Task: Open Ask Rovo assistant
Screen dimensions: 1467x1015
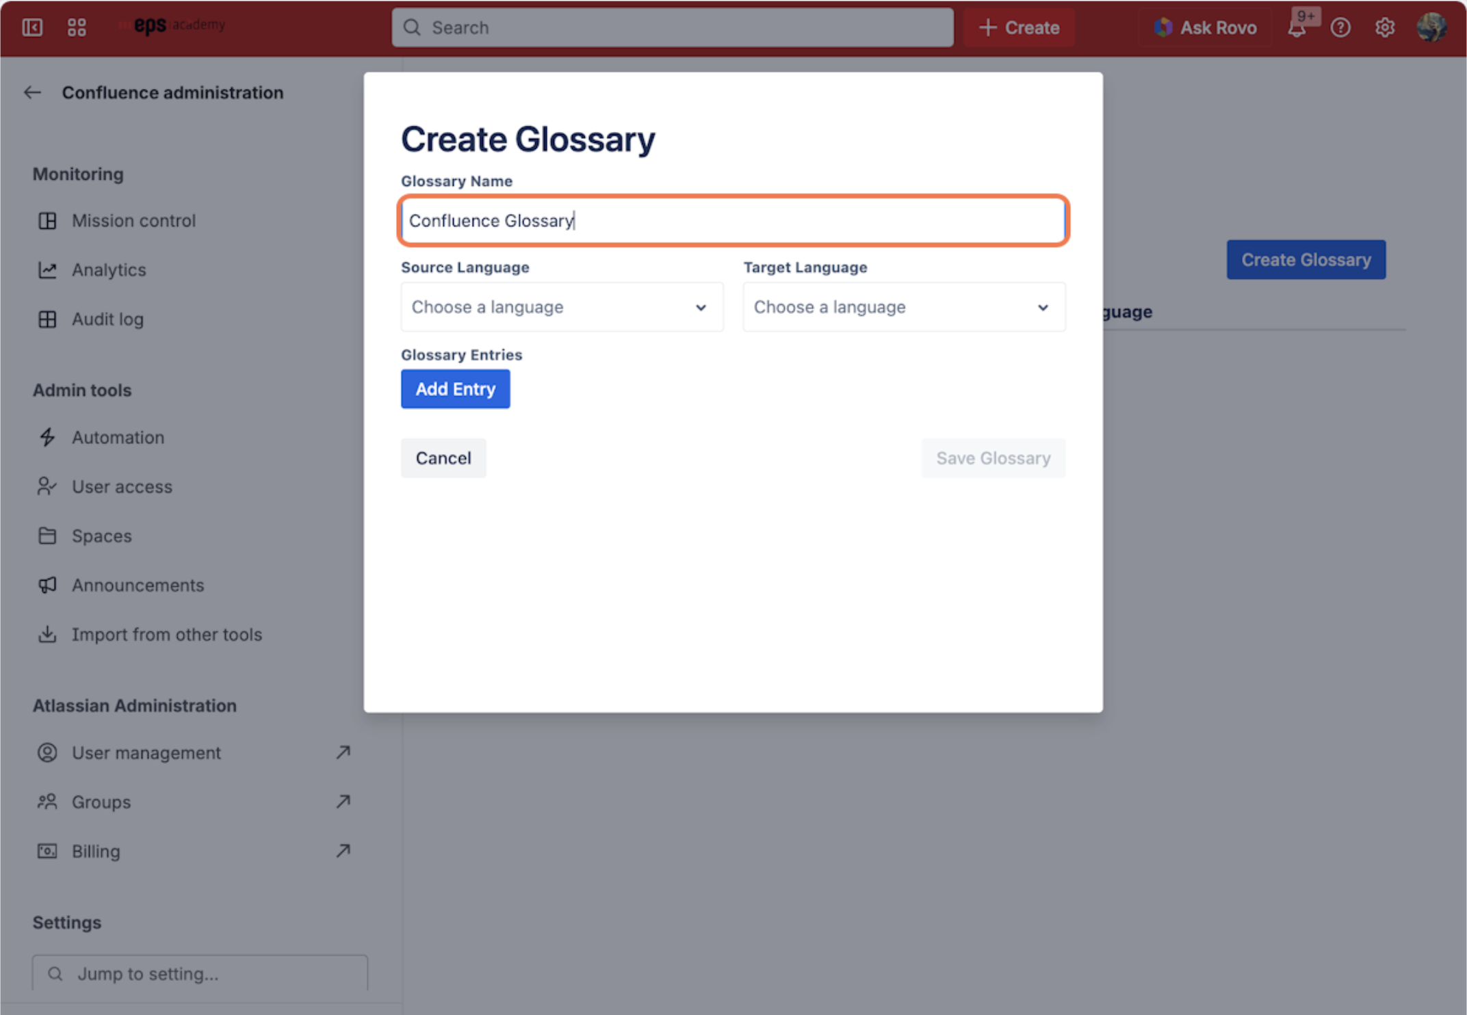Action: click(1205, 27)
